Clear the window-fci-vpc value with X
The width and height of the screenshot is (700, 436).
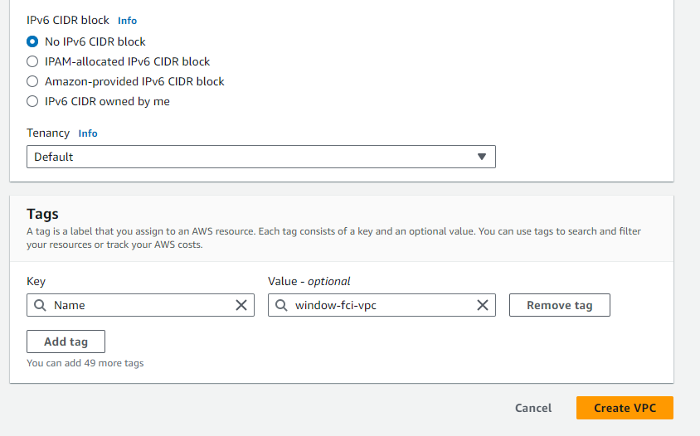click(483, 305)
